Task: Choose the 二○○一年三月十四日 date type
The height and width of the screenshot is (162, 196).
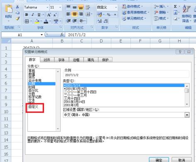Action: pyautogui.click(x=80, y=92)
